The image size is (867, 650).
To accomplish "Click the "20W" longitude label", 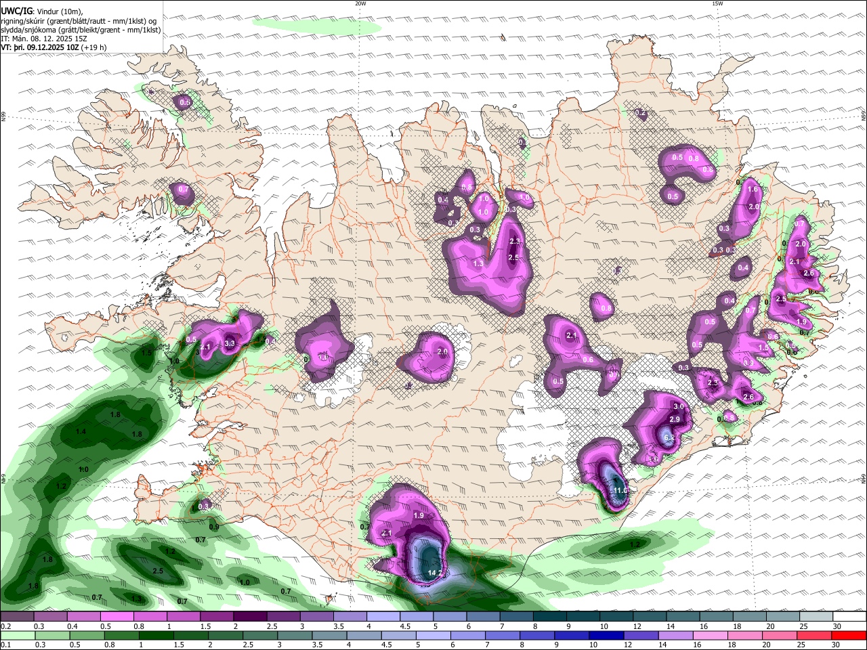I will click(360, 3).
